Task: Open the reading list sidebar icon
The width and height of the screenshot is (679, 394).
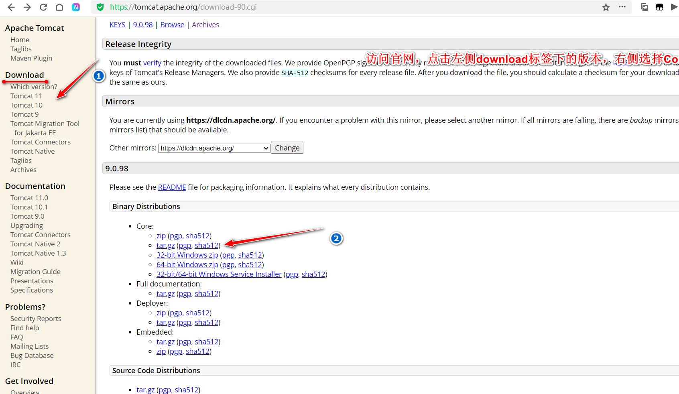Action: 644,7
